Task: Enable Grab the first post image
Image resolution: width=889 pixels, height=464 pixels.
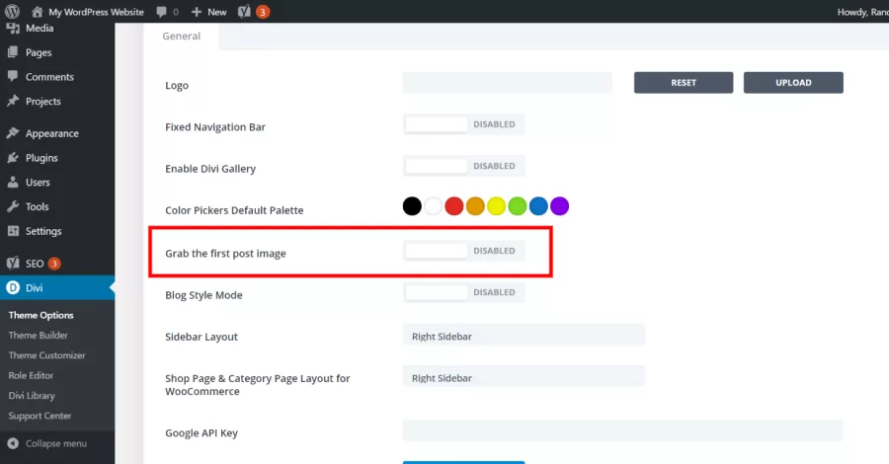Action: 464,251
